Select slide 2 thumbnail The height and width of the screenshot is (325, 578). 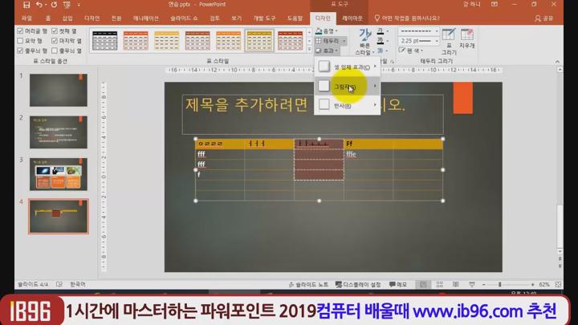(x=59, y=132)
